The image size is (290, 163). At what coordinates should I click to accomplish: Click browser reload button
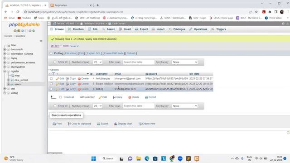click(x=18, y=12)
